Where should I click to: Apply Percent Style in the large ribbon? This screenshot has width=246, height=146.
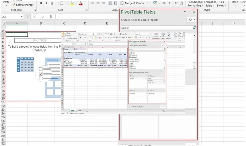coord(164,3)
